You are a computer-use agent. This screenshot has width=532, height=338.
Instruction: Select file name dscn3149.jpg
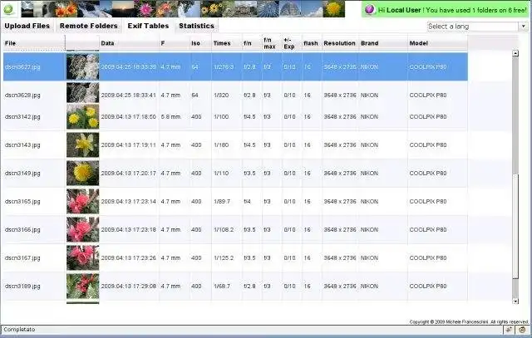pos(22,174)
